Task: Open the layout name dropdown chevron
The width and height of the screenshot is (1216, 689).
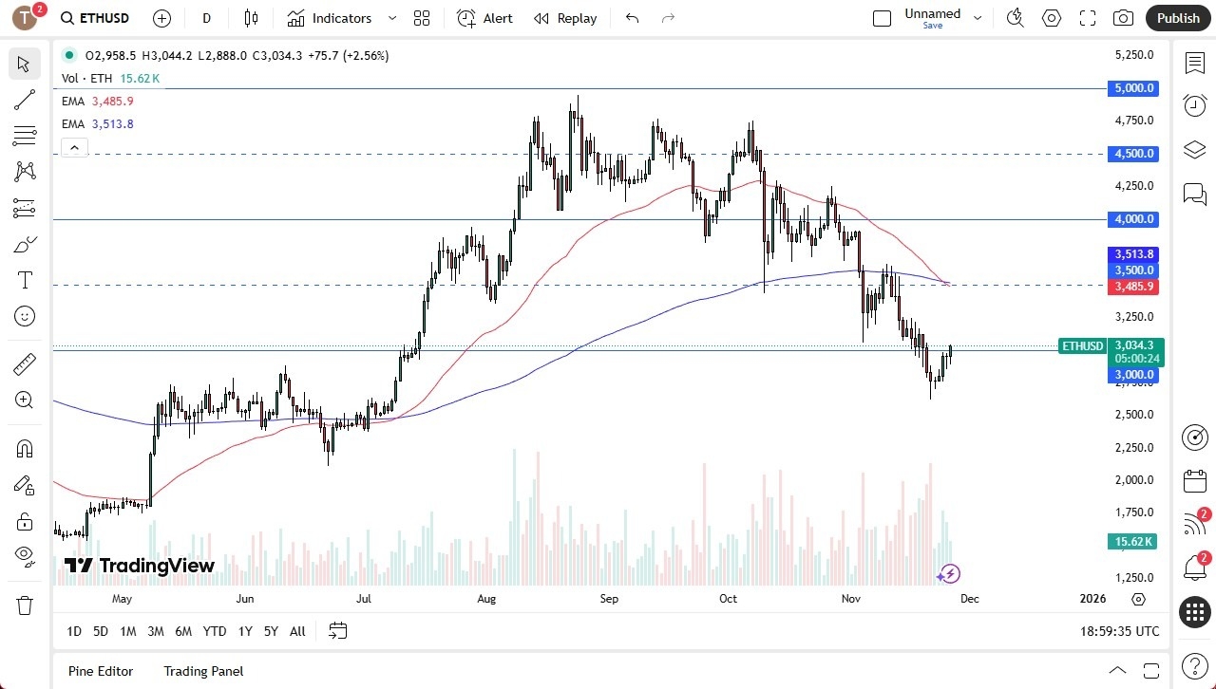Action: coord(978,16)
